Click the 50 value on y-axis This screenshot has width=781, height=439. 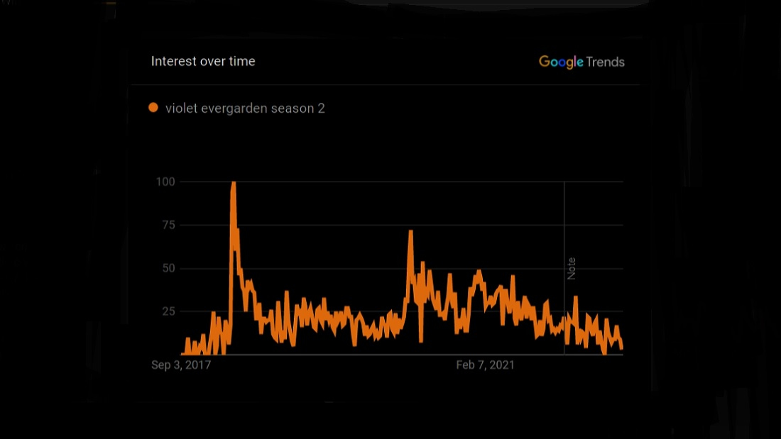[x=169, y=268]
